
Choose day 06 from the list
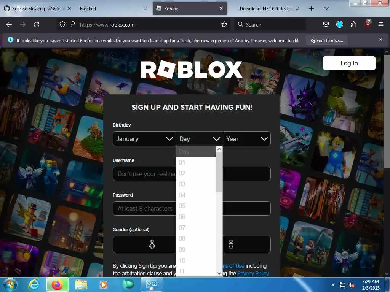pyautogui.click(x=196, y=217)
